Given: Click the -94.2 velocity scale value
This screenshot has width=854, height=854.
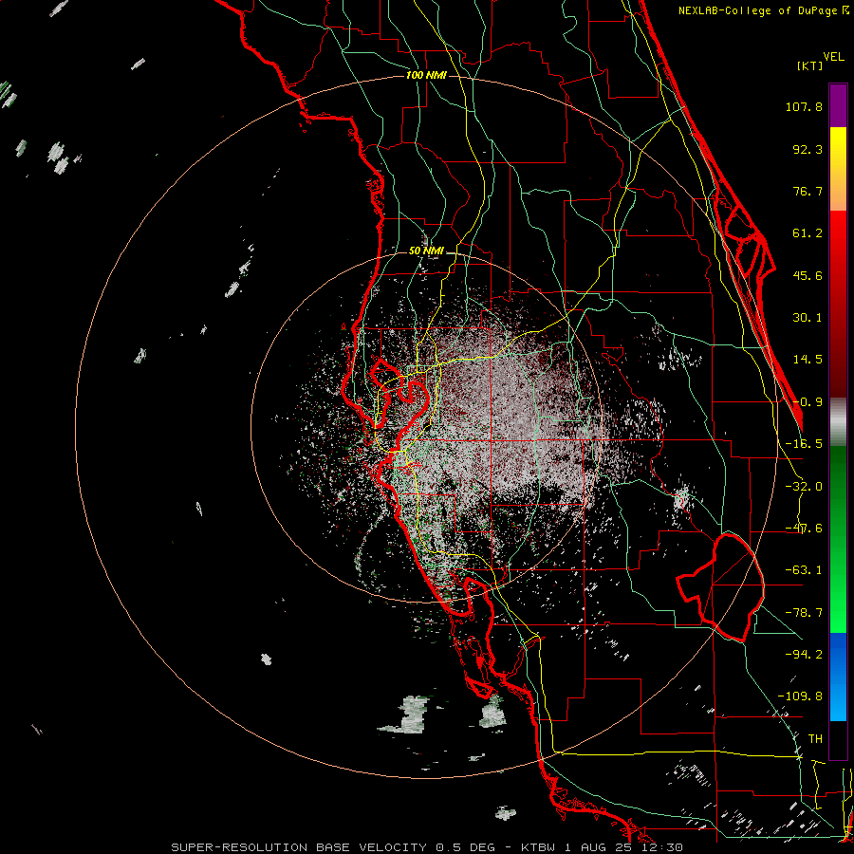Looking at the screenshot, I should point(804,655).
